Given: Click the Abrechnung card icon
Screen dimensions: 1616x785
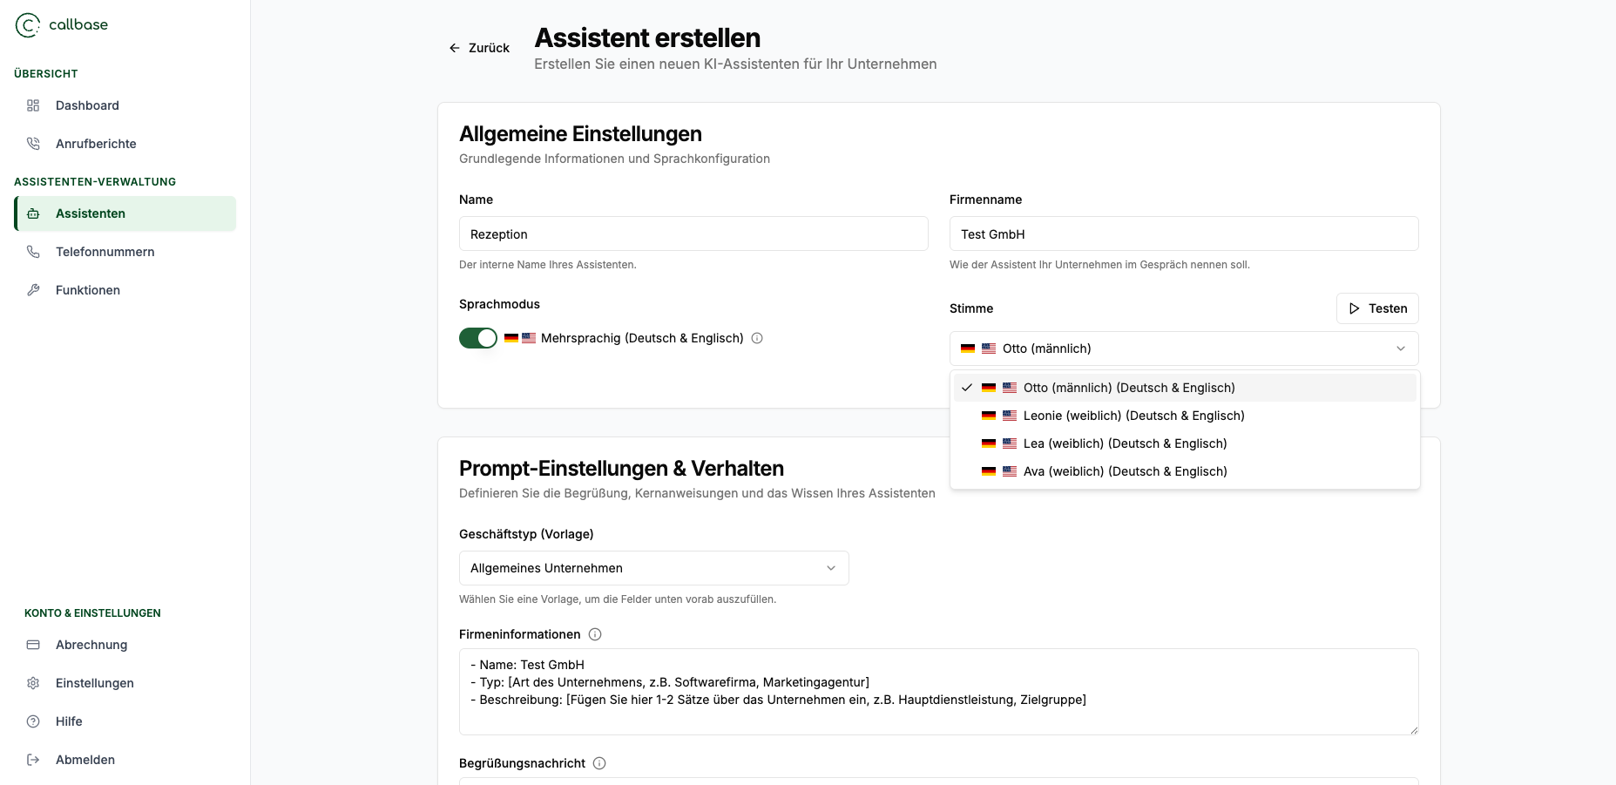Looking at the screenshot, I should 33,645.
